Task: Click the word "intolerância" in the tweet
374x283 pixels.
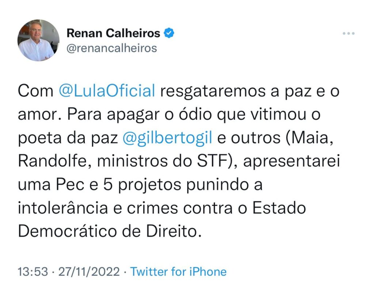Action: (x=62, y=208)
